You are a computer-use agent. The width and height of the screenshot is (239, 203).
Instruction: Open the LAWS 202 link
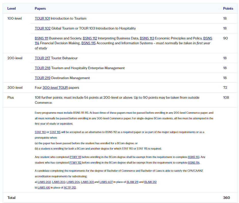coord(44,182)
